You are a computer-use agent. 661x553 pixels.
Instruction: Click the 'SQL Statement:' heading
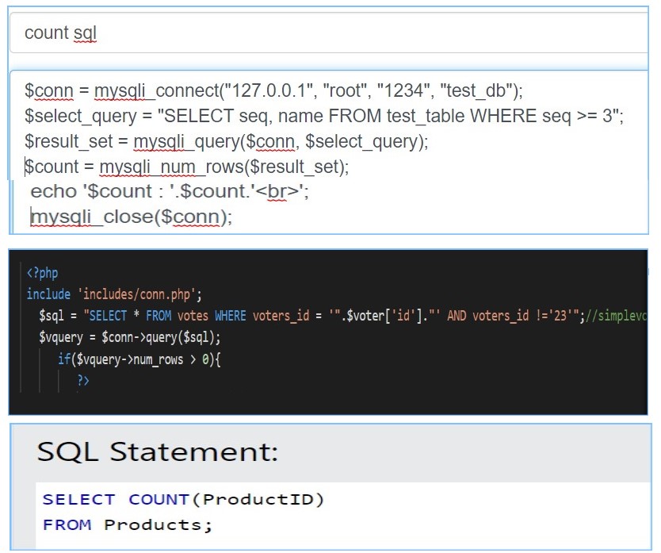pyautogui.click(x=158, y=451)
